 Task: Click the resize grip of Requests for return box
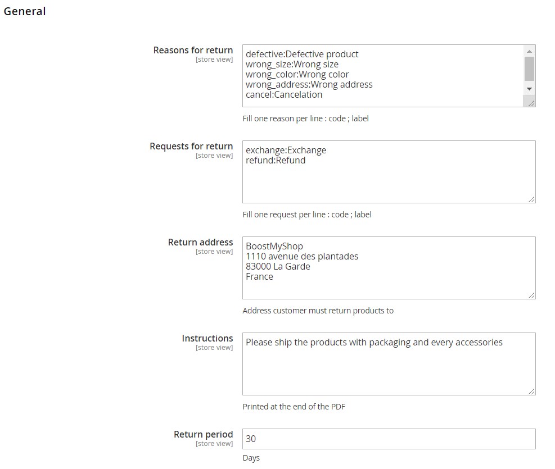531,199
